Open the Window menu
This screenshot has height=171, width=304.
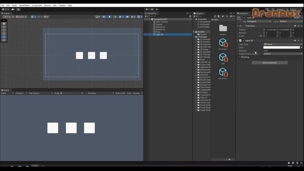62,5
